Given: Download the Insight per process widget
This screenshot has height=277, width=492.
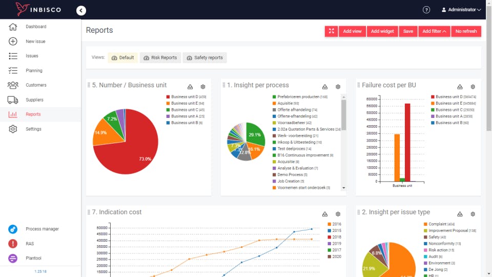Looking at the screenshot, I should coord(325,87).
